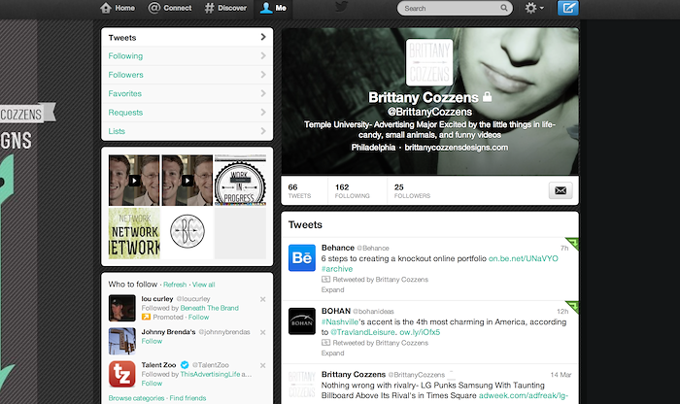Screen dimensions: 680x404
Task: Dismiss the Talent Zoo suggestion
Action: (263, 365)
